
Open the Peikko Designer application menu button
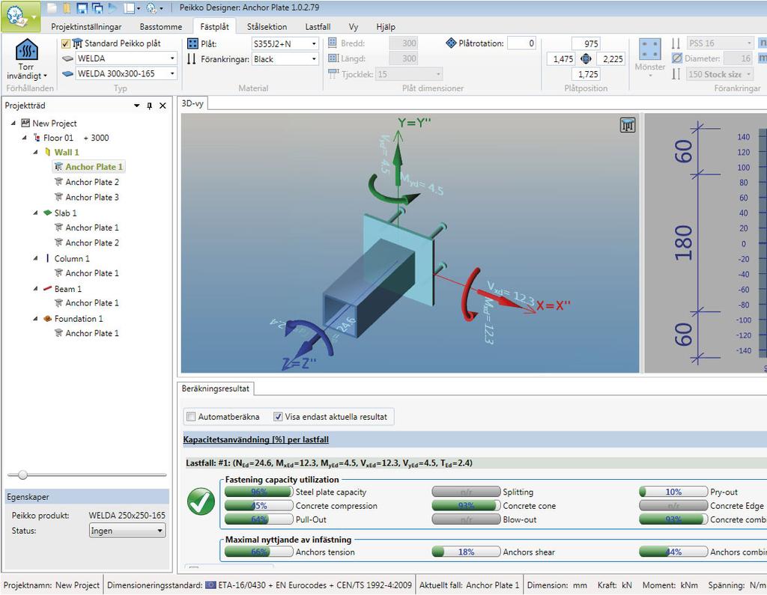pos(20,16)
